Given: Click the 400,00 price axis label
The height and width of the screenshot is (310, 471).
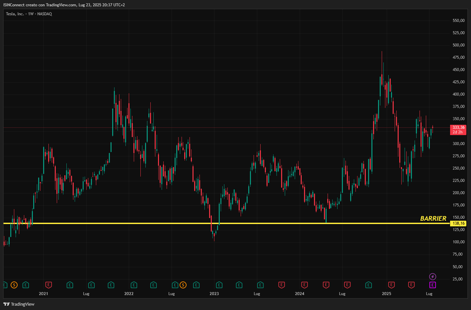Looking at the screenshot, I should (x=458, y=94).
